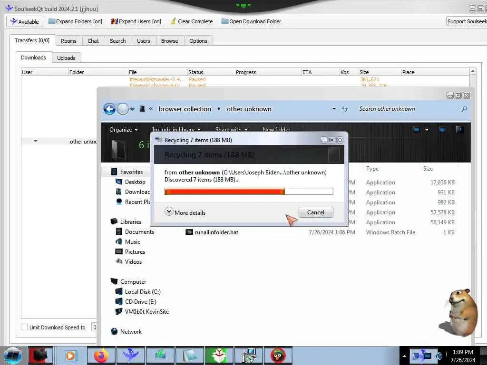The image size is (487, 365).
Task: Click the red-faced bird taskbar icon
Action: click(278, 355)
